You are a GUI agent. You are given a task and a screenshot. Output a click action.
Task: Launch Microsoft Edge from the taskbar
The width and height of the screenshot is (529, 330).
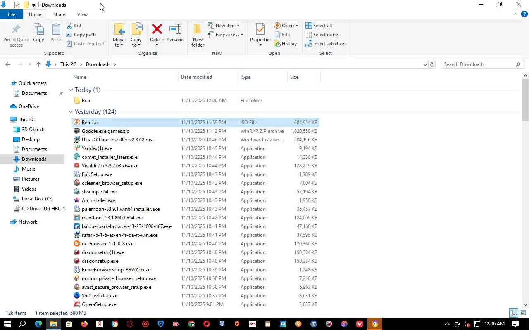[x=38, y=324]
